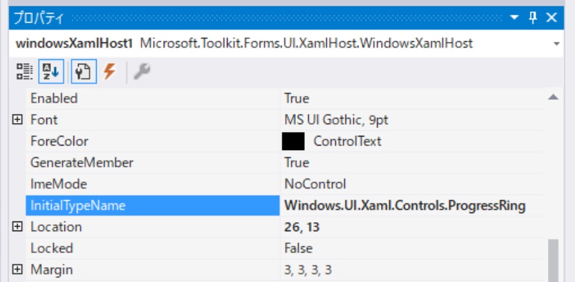Toggle the auto-hide pin icon
The image size is (575, 282).
533,18
